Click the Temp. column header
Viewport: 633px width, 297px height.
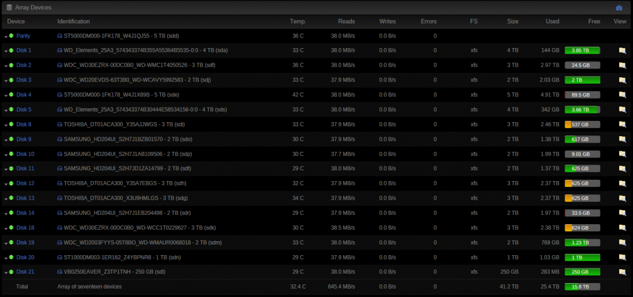point(298,22)
